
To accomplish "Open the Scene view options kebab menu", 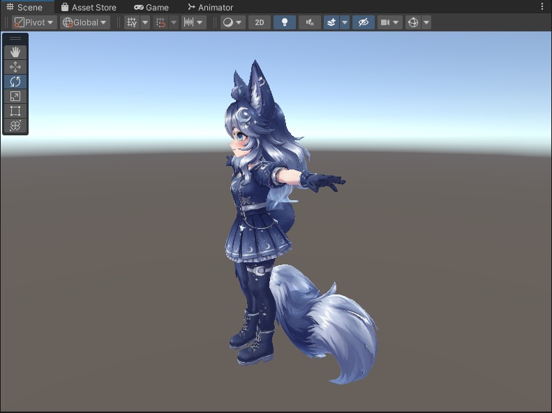I will pos(542,6).
